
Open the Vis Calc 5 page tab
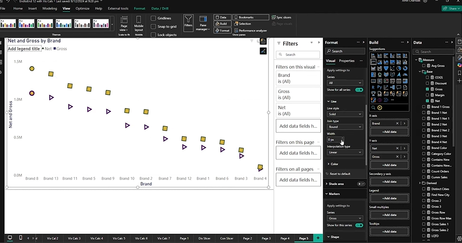(119, 238)
